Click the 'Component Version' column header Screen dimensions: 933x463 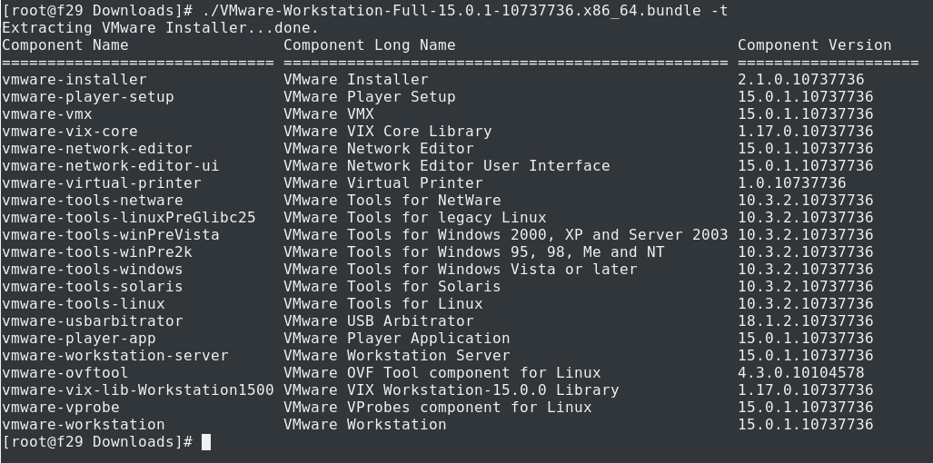point(814,45)
